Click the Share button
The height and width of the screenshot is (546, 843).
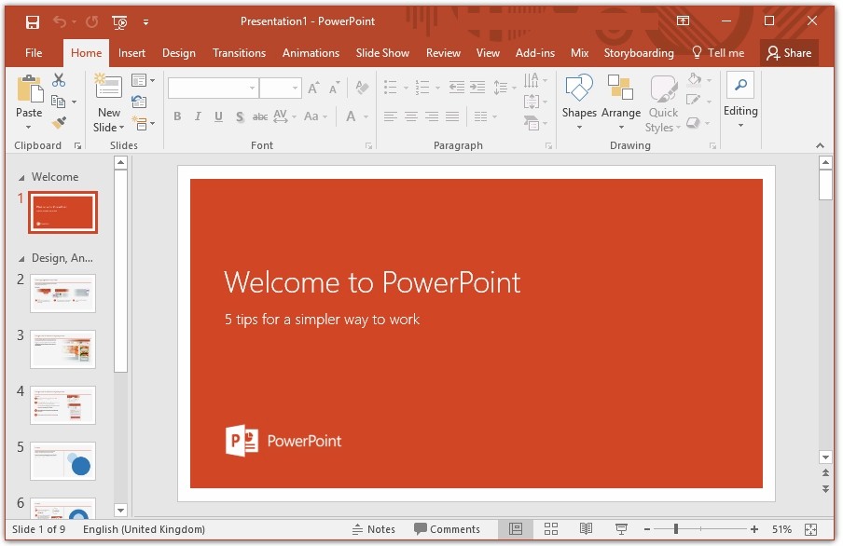[789, 53]
